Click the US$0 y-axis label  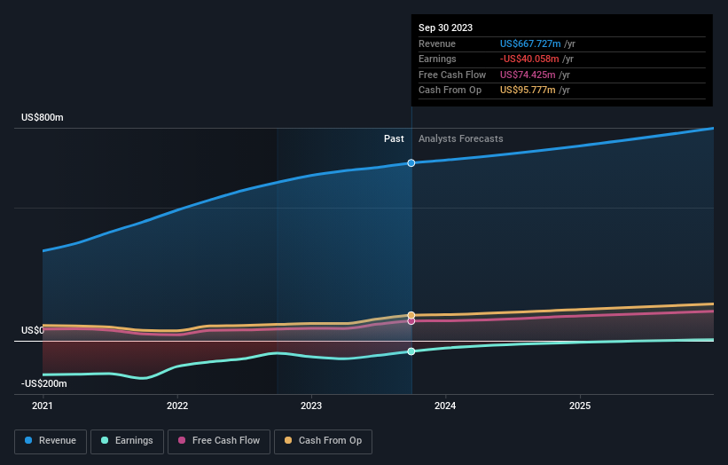click(33, 330)
